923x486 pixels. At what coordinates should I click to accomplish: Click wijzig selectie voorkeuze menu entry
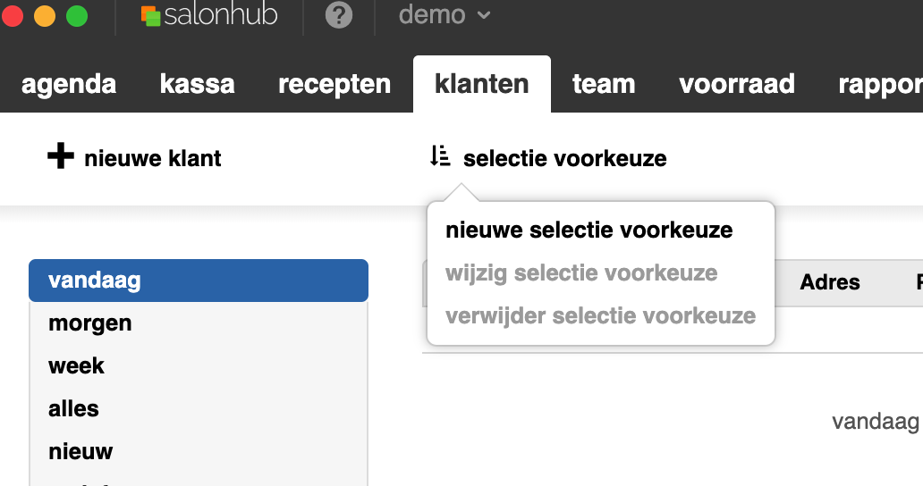pyautogui.click(x=581, y=273)
